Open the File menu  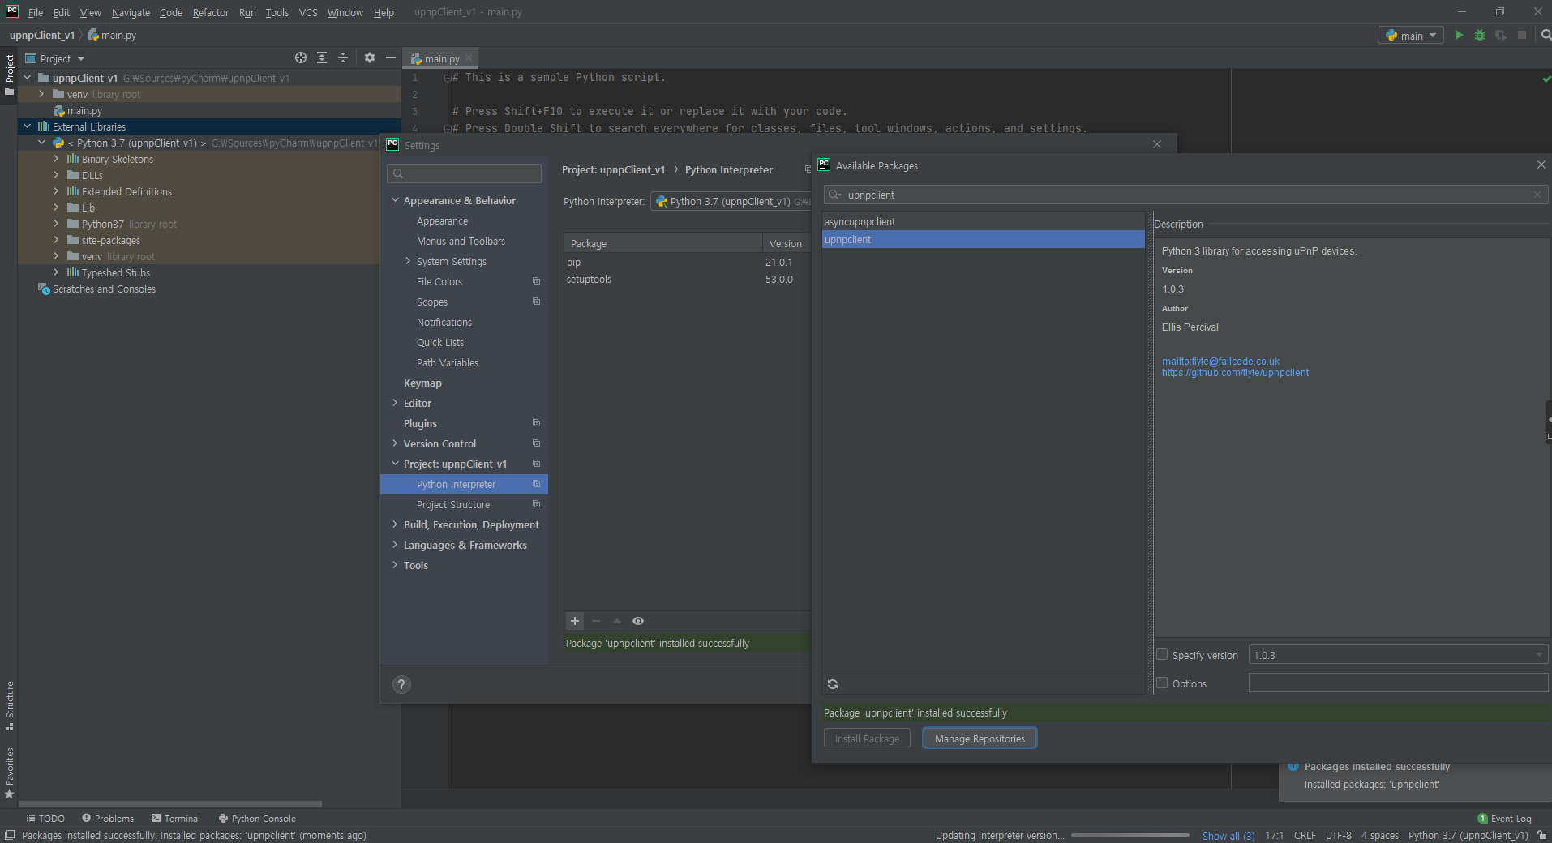(36, 12)
